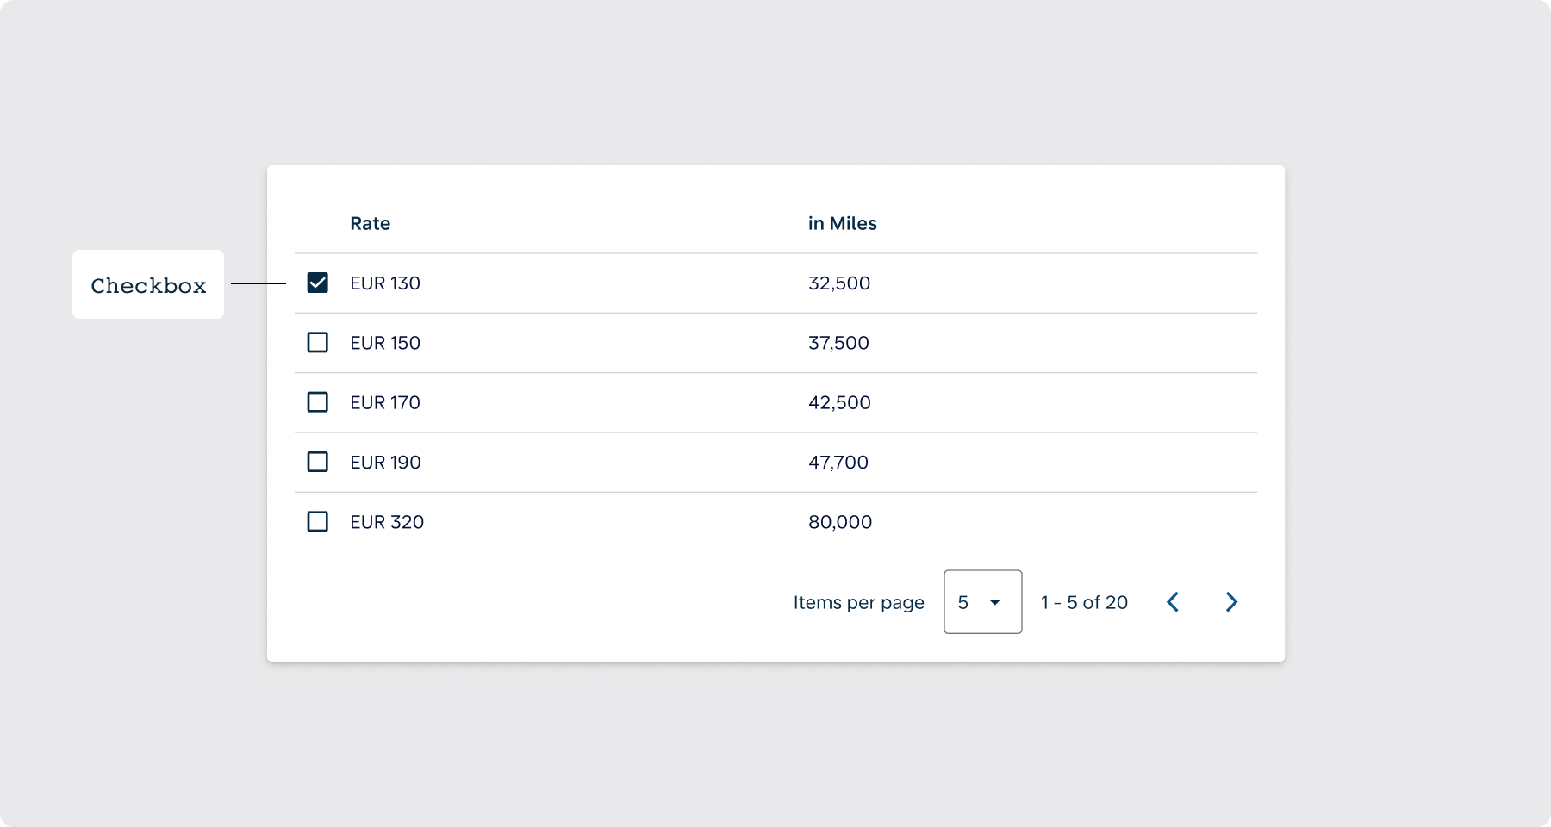Image resolution: width=1551 pixels, height=827 pixels.
Task: Uncheck the EUR 130 row checkbox
Action: point(317,283)
